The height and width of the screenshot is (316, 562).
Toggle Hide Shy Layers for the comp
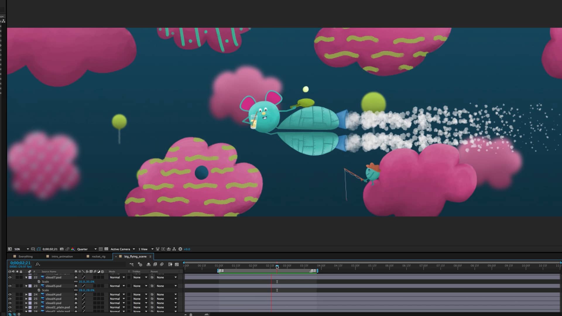[x=132, y=265]
